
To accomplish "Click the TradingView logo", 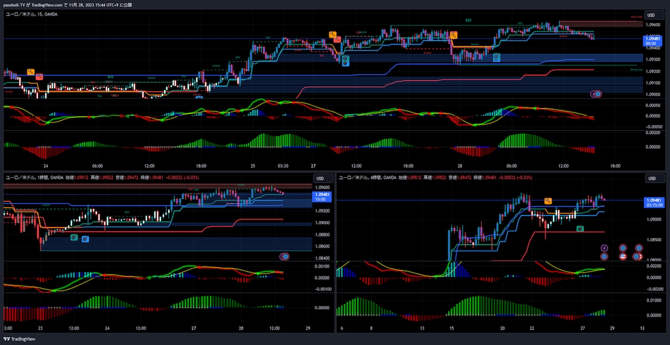I will coord(19,339).
